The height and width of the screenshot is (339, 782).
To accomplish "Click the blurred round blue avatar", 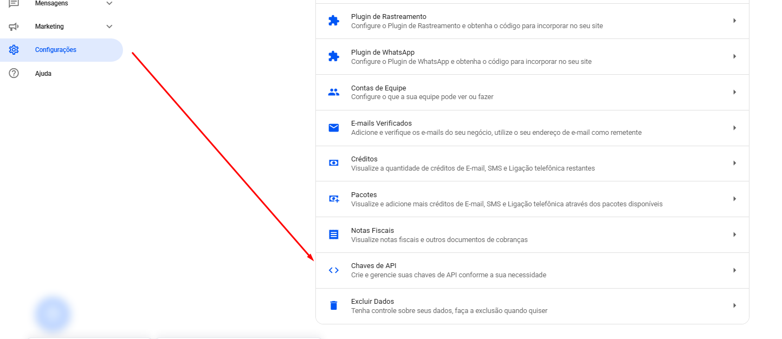I will point(53,314).
